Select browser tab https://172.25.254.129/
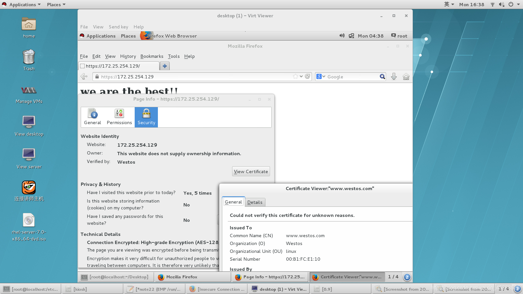The width and height of the screenshot is (523, 294). click(119, 66)
